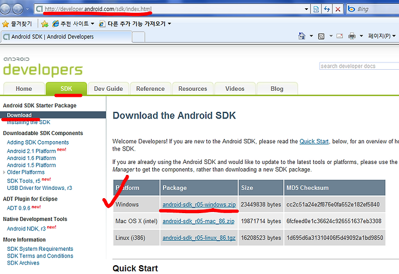This screenshot has height=274, width=399.
Task: Open the recent pages dropdown beside the Forward button
Action: point(28,9)
